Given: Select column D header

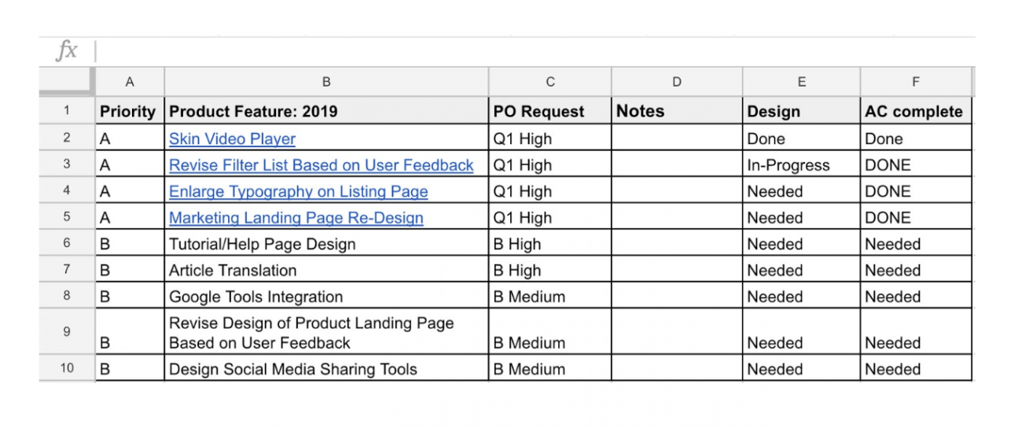Looking at the screenshot, I should click(x=677, y=82).
